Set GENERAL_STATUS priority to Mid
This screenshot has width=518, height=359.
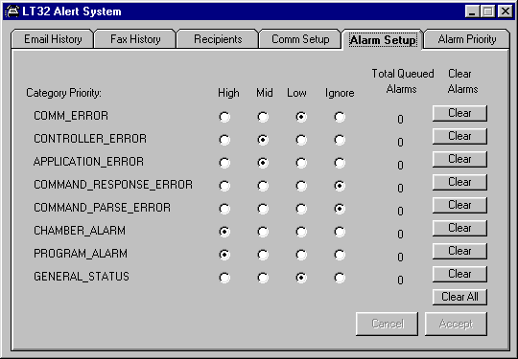pyautogui.click(x=263, y=278)
